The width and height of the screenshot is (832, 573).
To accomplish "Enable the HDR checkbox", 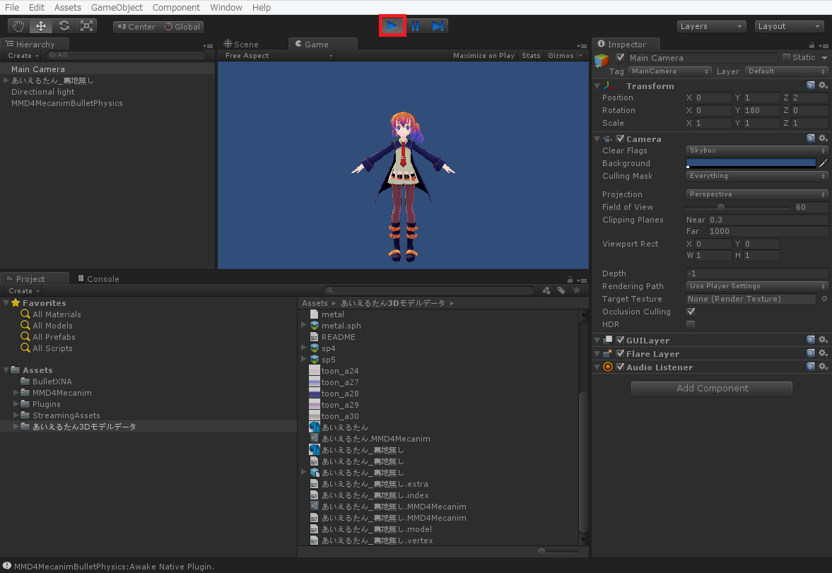I will (x=691, y=324).
